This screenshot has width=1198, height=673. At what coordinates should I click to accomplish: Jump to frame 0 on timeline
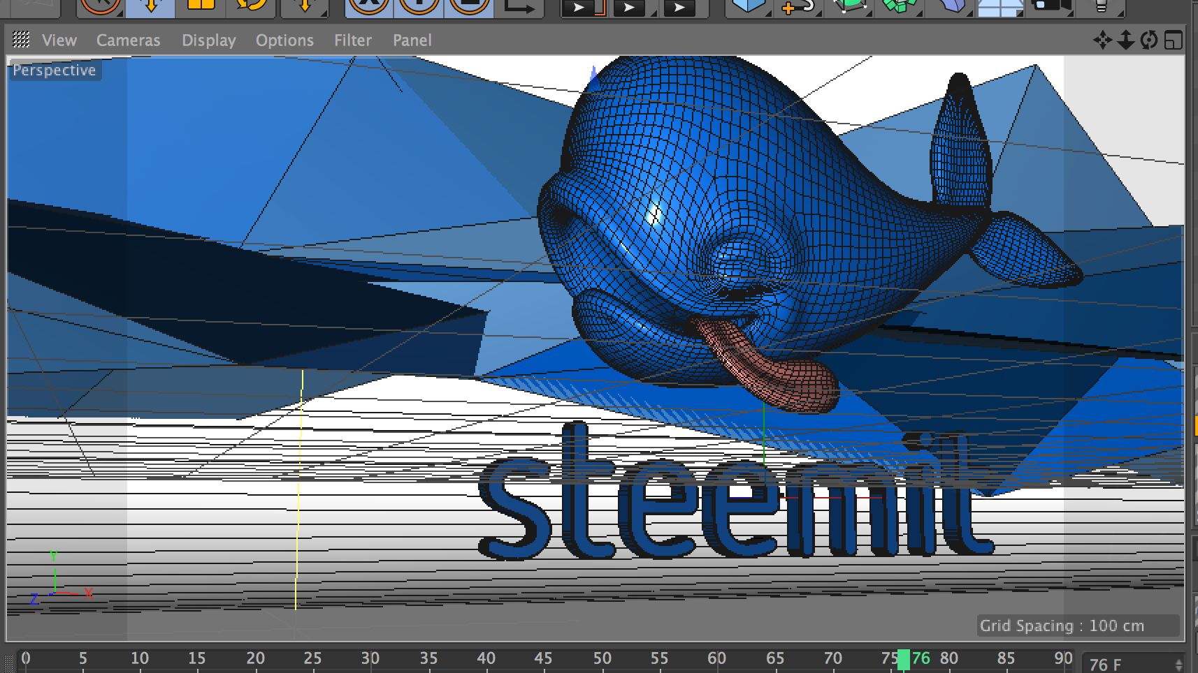pos(26,658)
